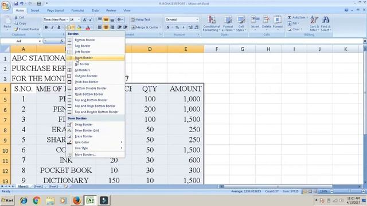Viewport: 367px width, 206px height.
Task: Switch to the Insert ribbon tab
Action: [35, 10]
